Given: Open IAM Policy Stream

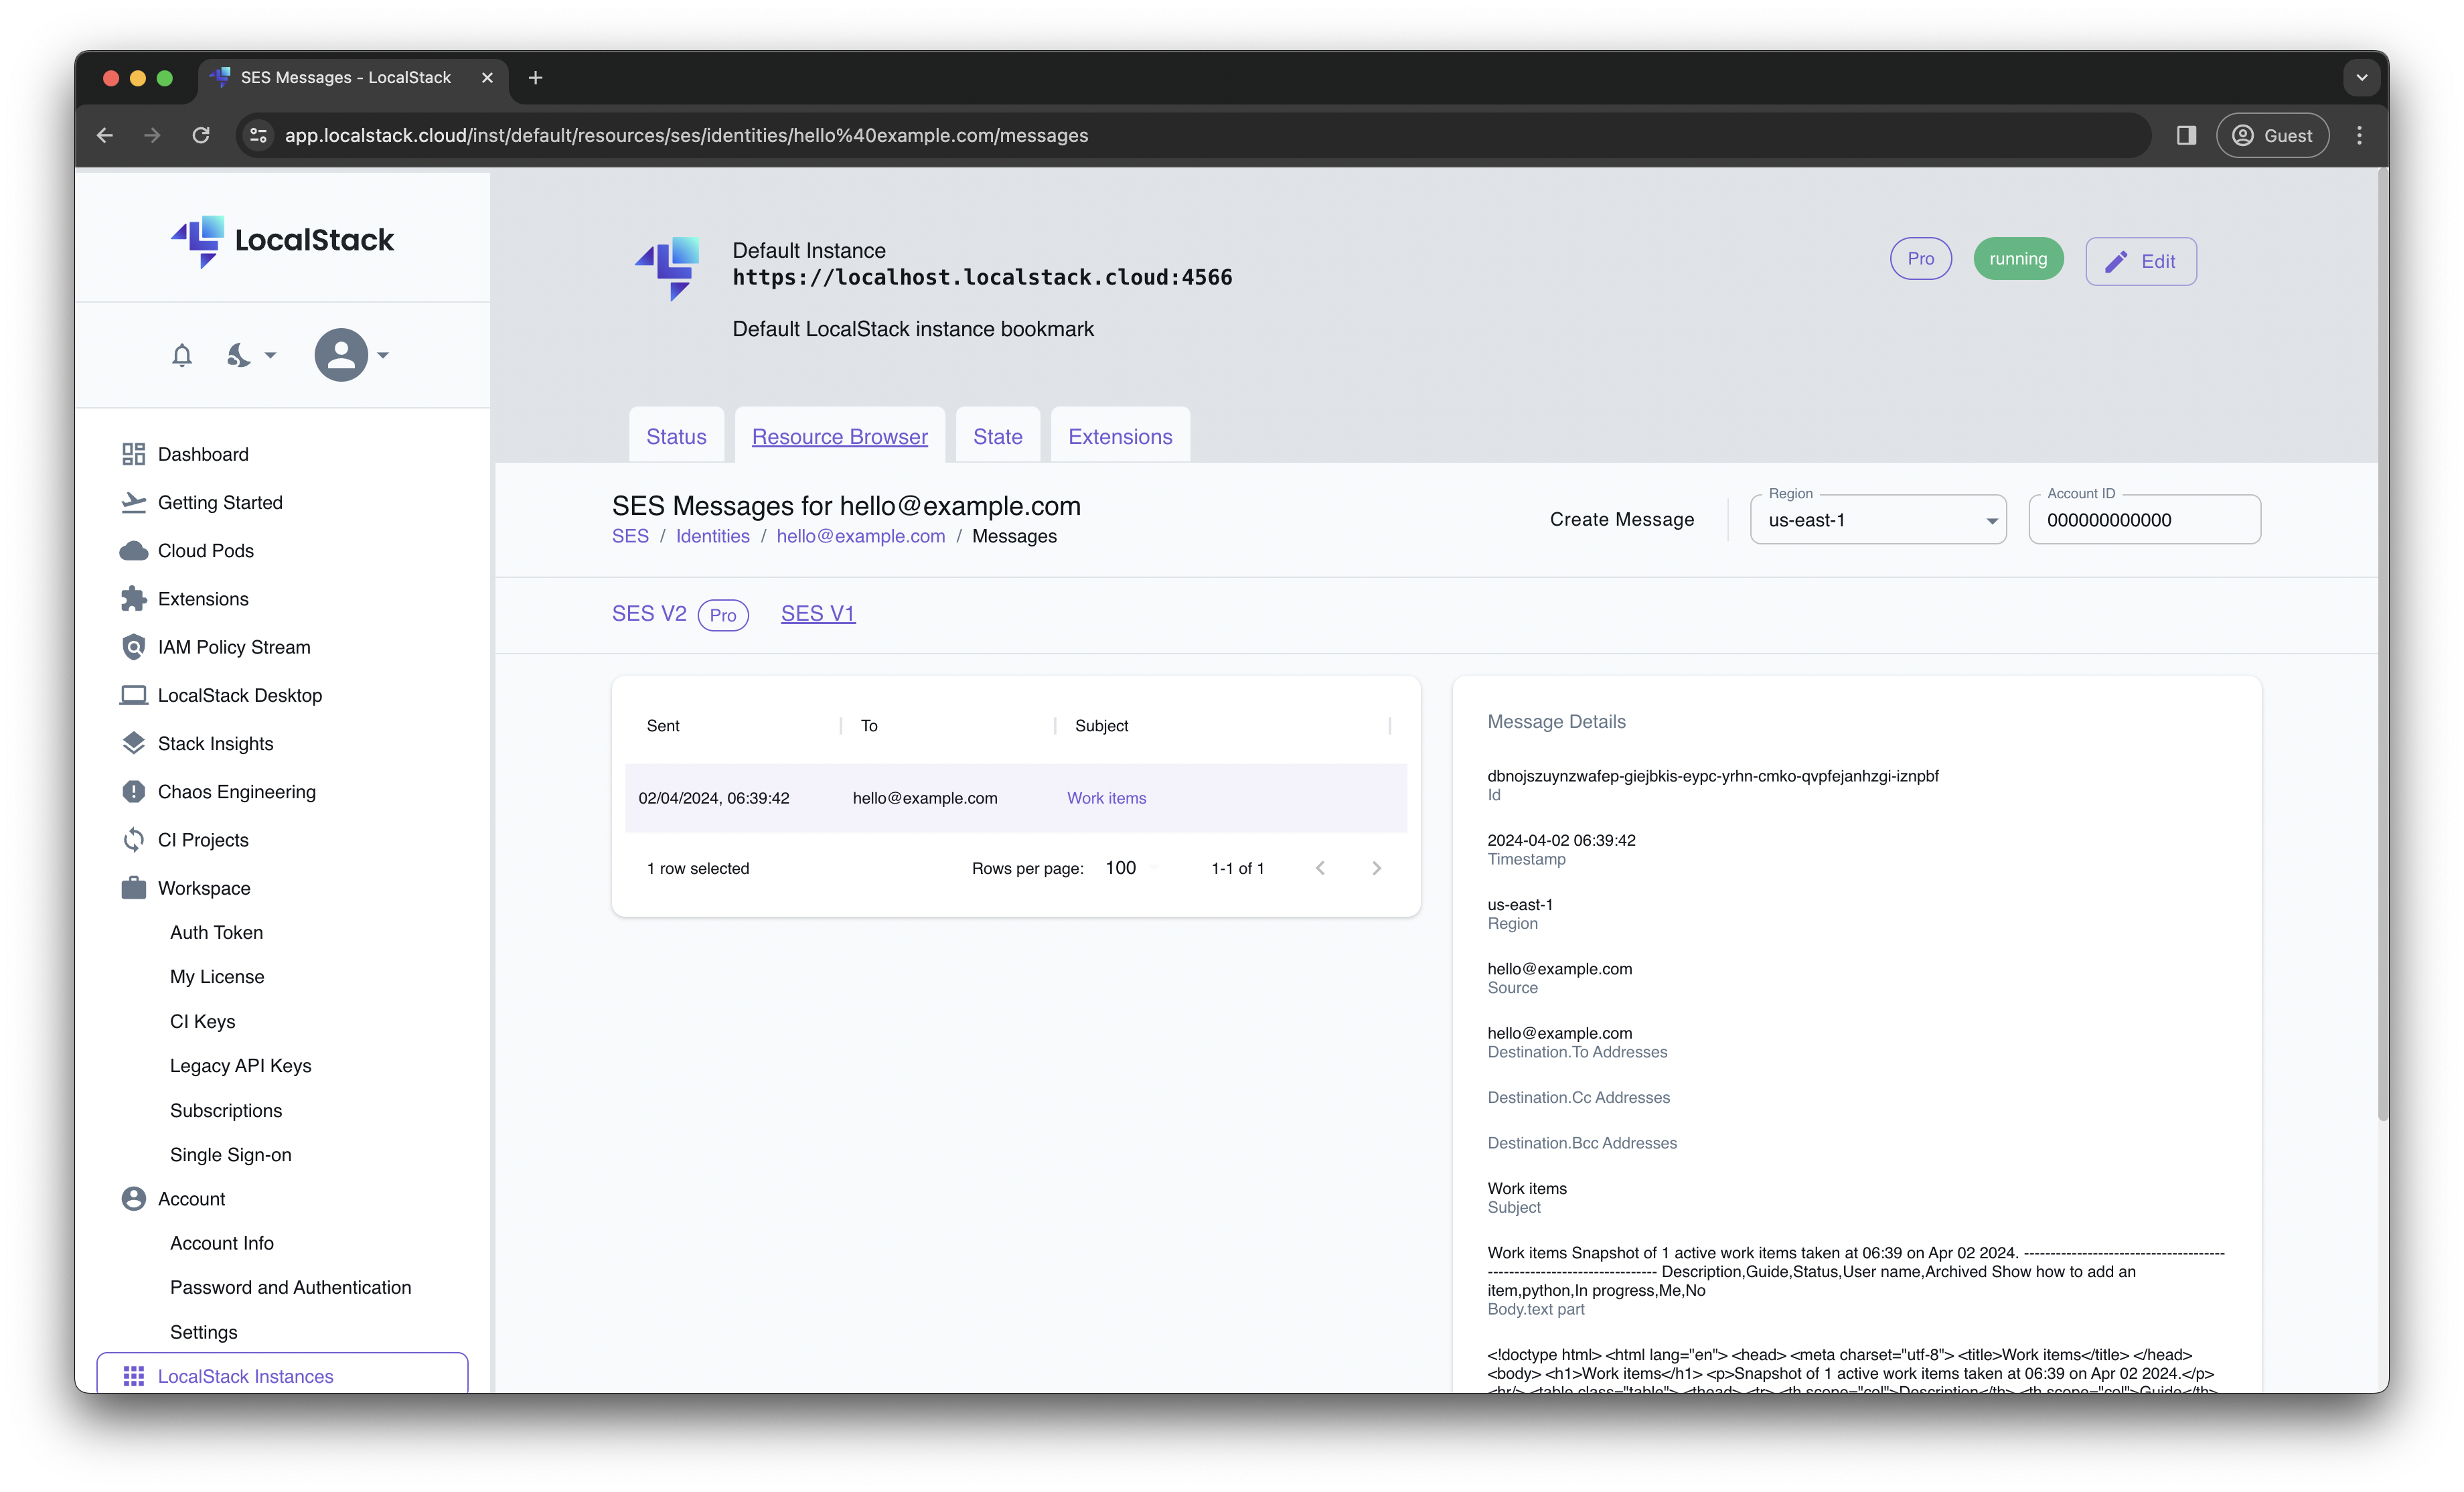Looking at the screenshot, I should [234, 647].
